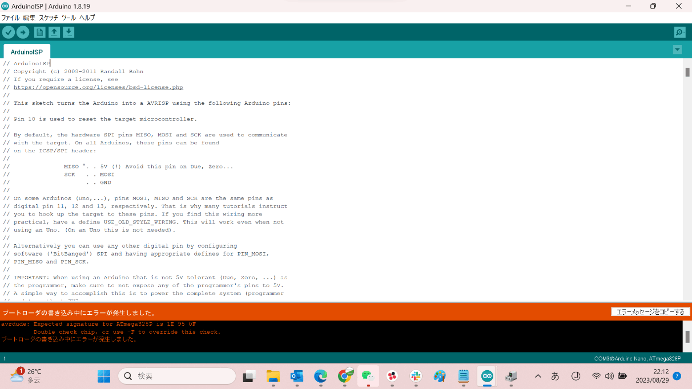Open the Serial Monitor magnifier icon
The image size is (692, 389).
pos(680,32)
